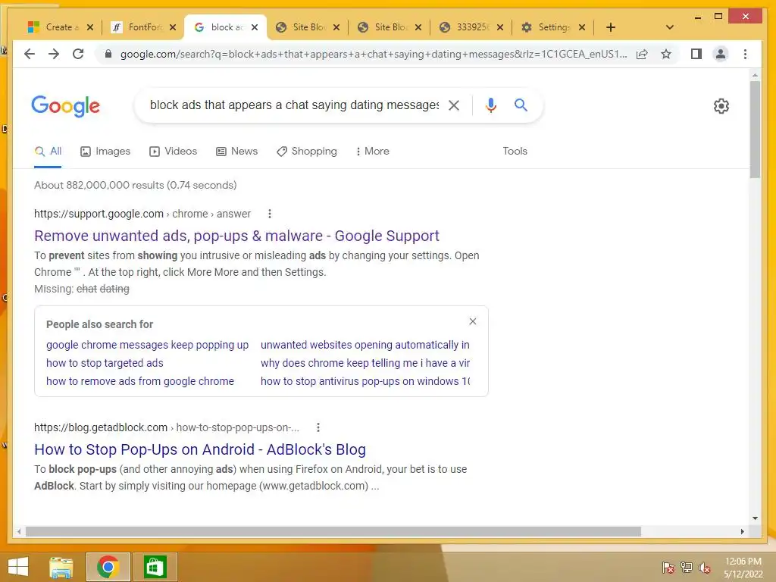Close the Create tab
Viewport: 776px width, 582px height.
[x=90, y=27]
